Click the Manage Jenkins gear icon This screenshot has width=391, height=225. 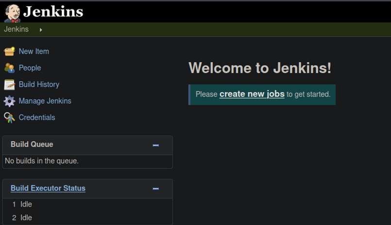tap(9, 101)
